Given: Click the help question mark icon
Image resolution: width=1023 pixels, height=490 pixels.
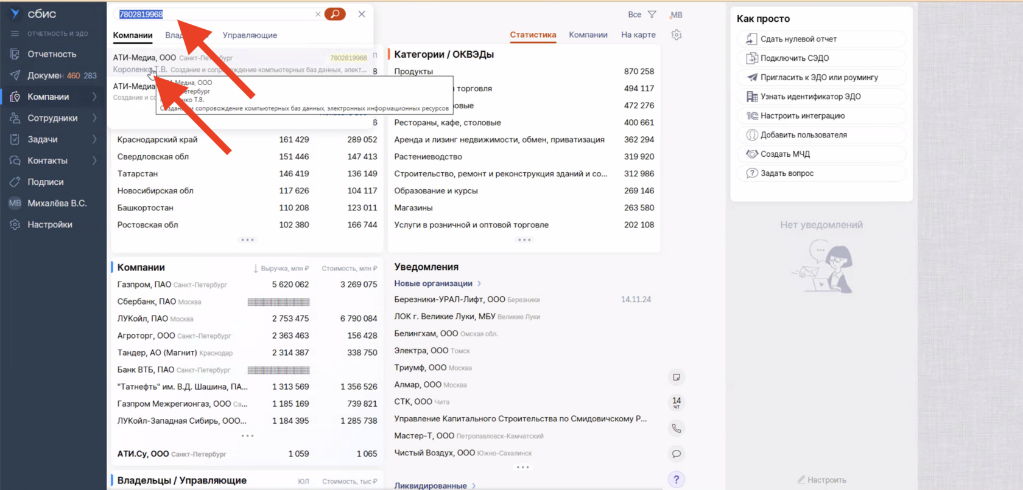Looking at the screenshot, I should click(x=676, y=480).
